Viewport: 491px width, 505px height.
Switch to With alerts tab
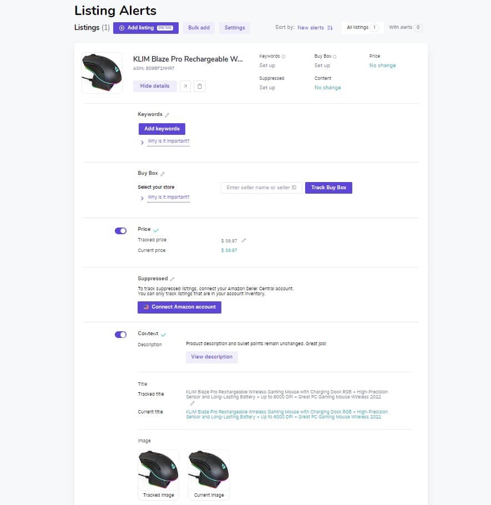pos(404,27)
